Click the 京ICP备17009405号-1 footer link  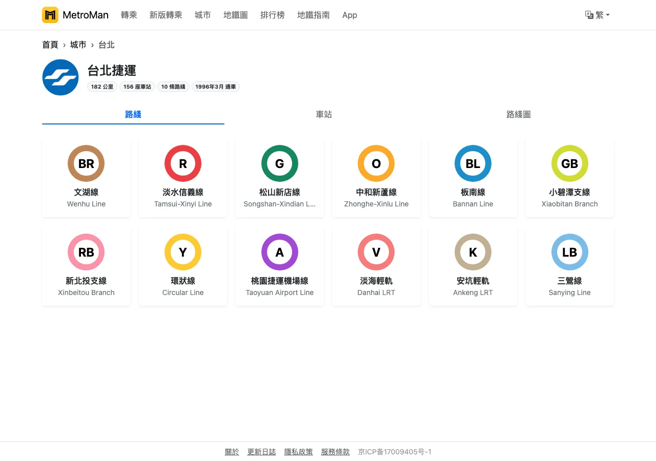tap(395, 452)
